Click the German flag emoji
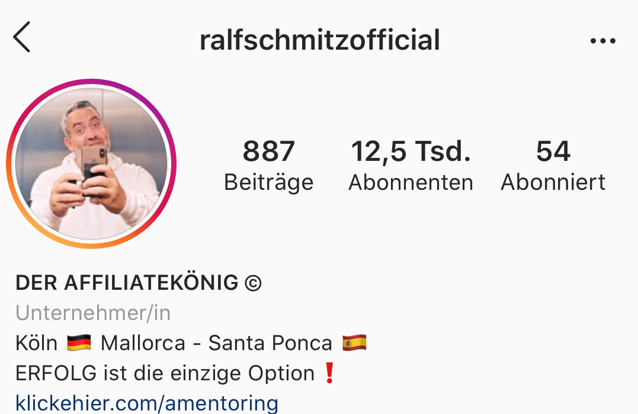Image resolution: width=638 pixels, height=414 pixels. (79, 343)
